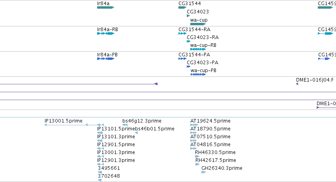Select the bs46g12.3prime EST label
This screenshot has height=182, width=336.
pos(142,121)
